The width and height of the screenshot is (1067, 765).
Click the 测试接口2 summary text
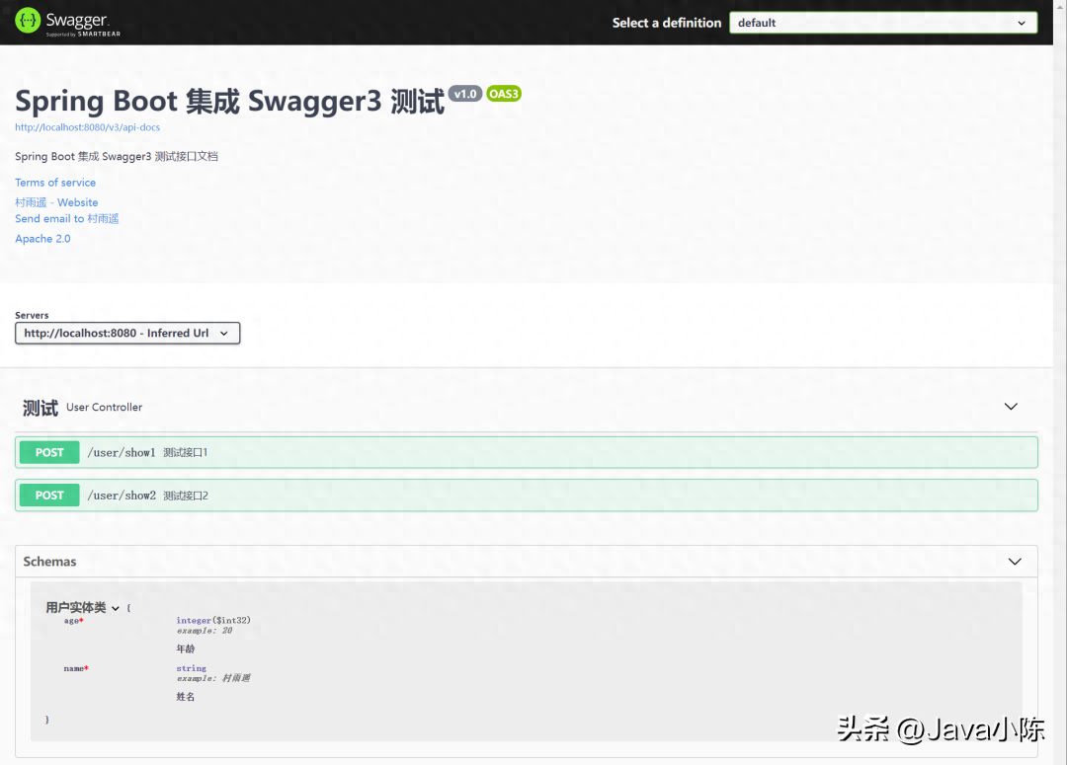186,496
